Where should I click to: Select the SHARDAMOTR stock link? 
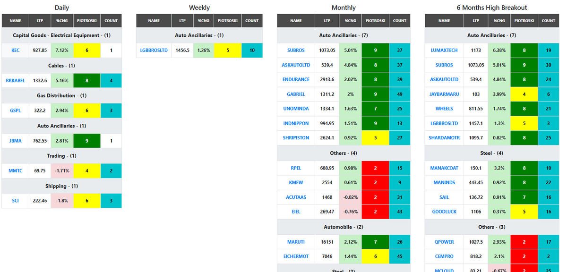tap(444, 138)
